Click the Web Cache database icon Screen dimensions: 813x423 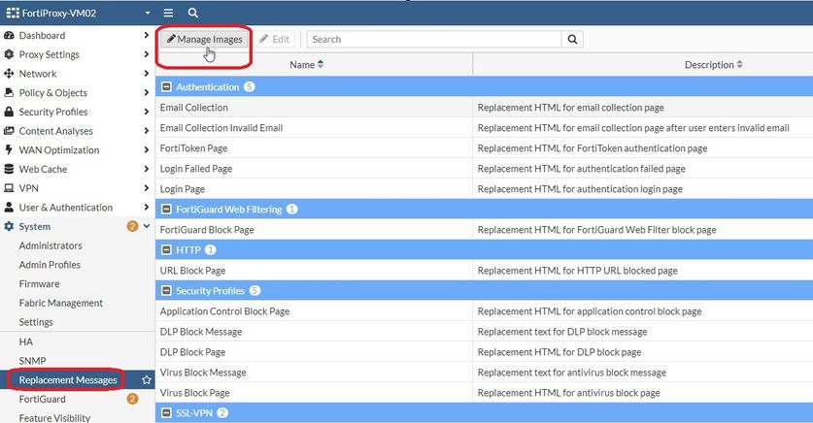(x=9, y=169)
